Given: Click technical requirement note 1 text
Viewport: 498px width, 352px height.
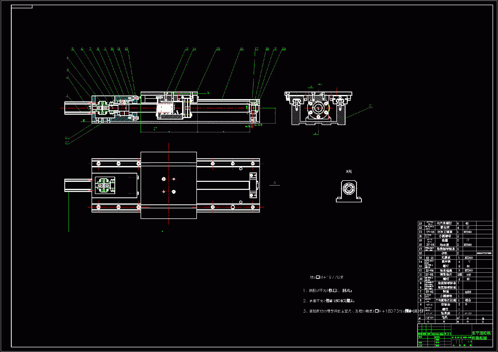Looking at the screenshot, I should [x=327, y=291].
